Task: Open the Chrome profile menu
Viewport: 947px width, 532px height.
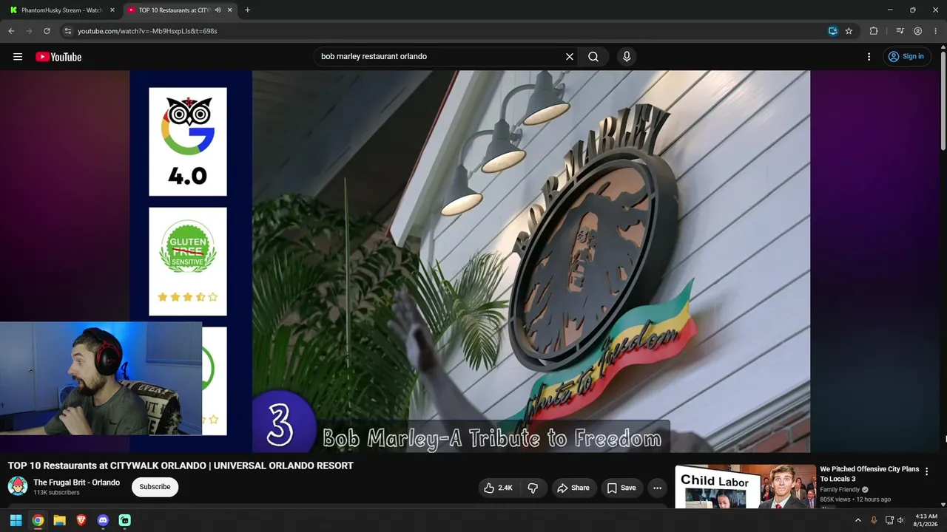Action: tap(917, 31)
